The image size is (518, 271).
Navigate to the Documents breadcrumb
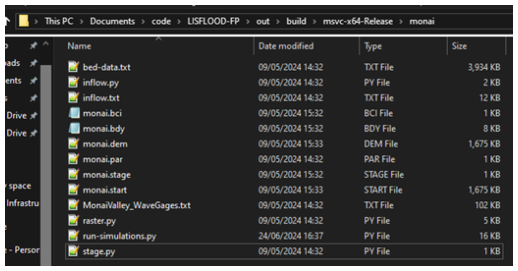pyautogui.click(x=112, y=21)
